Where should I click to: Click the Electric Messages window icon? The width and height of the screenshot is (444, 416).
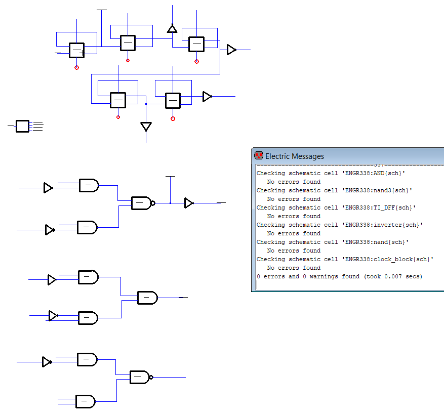tap(259, 156)
